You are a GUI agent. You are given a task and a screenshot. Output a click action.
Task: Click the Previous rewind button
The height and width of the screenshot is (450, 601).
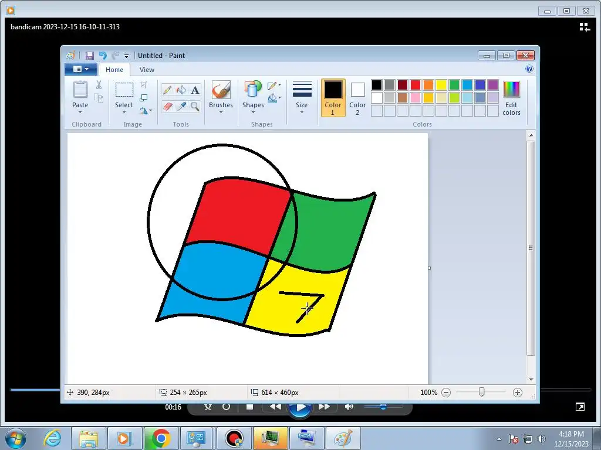276,407
